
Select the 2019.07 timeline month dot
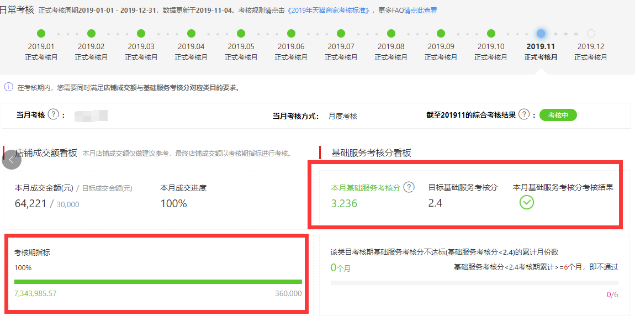(341, 34)
